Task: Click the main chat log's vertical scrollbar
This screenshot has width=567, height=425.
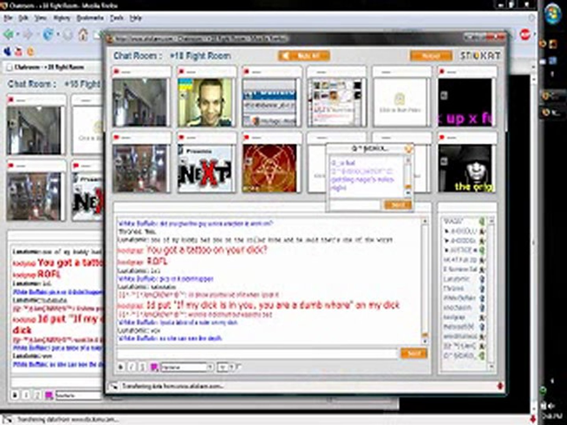Action: (x=425, y=281)
